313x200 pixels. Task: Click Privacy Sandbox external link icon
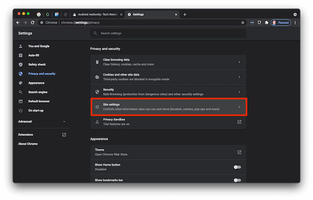click(239, 122)
